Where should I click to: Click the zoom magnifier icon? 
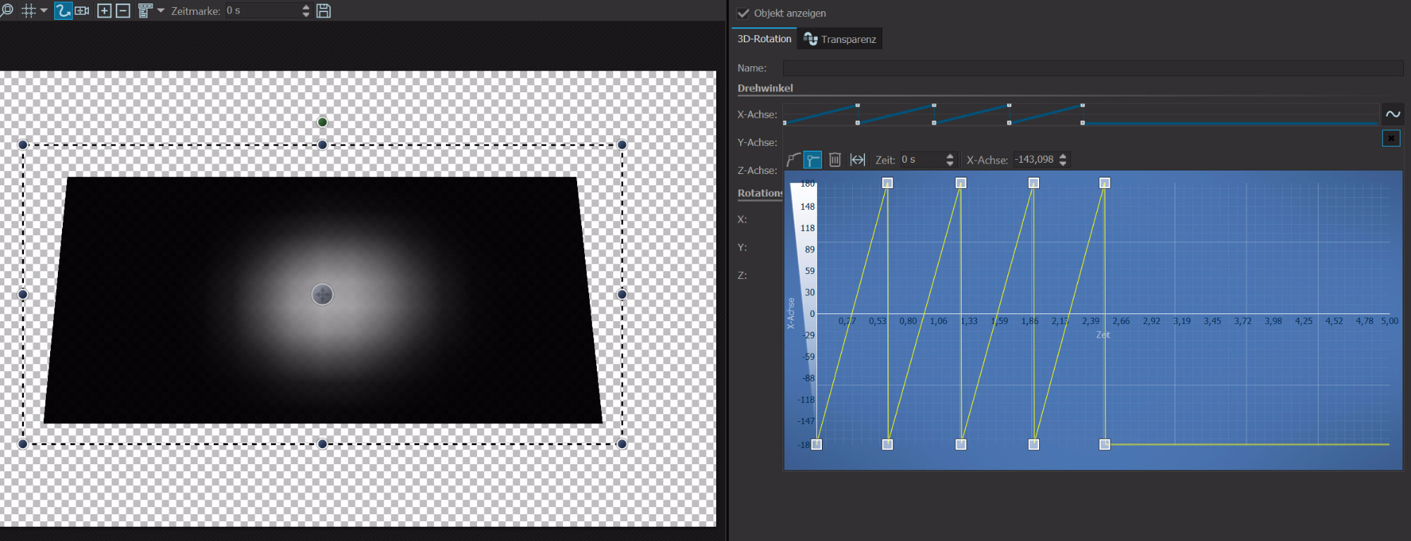tap(7, 11)
